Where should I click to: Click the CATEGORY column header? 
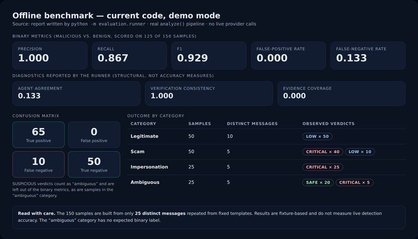pyautogui.click(x=143, y=123)
